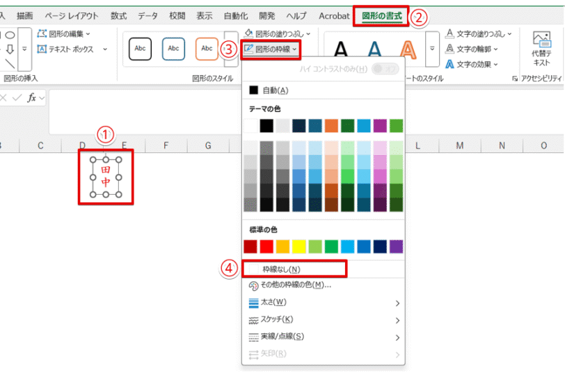
Task: Toggle ハイ コントラストのみ switch
Action: [x=385, y=69]
